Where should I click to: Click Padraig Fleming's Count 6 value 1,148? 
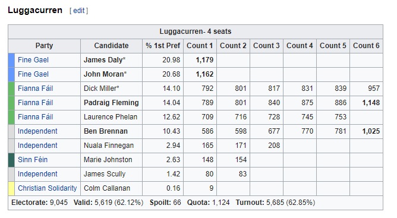tap(371, 103)
